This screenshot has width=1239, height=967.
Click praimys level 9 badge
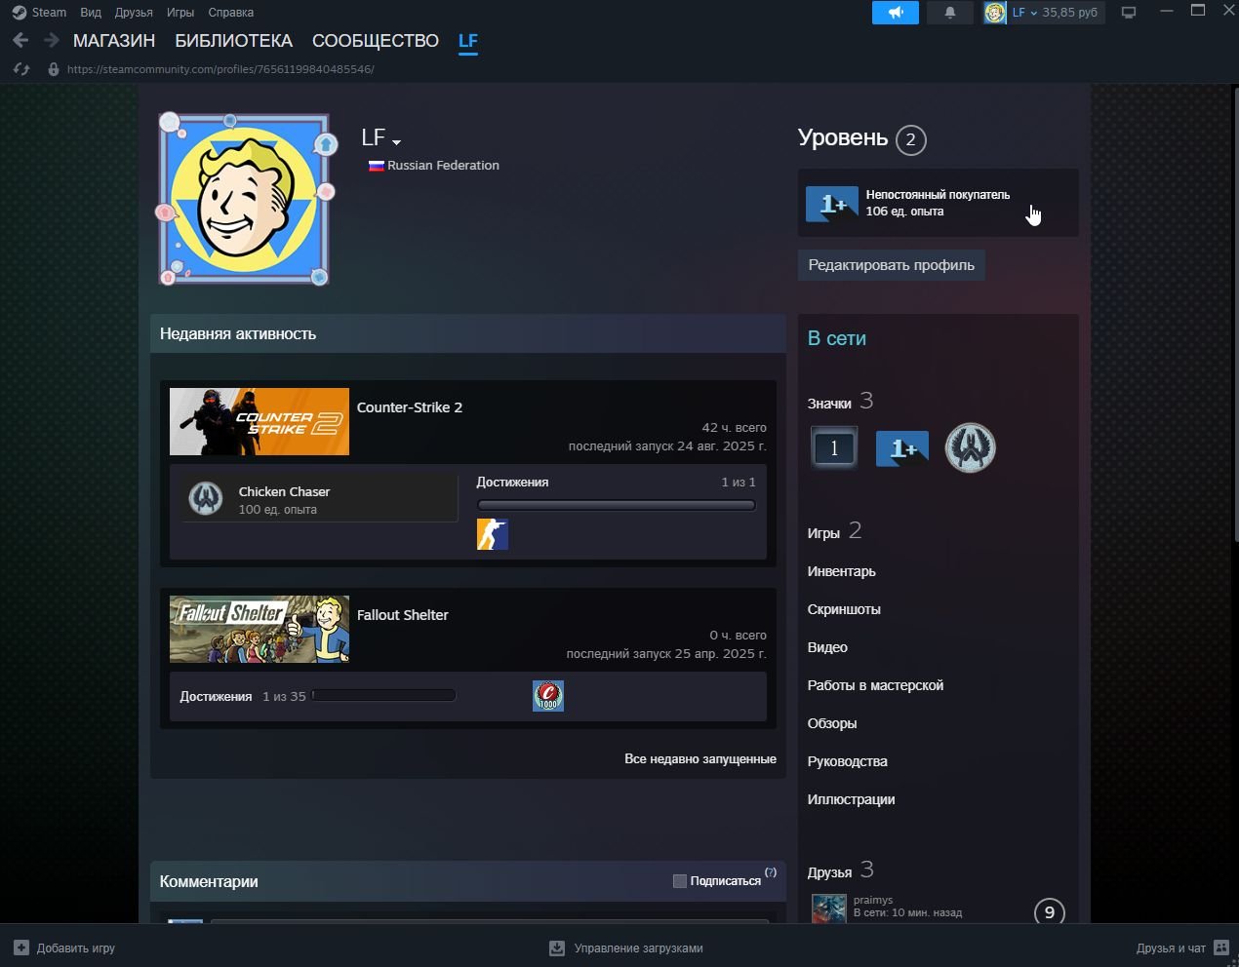(1050, 910)
